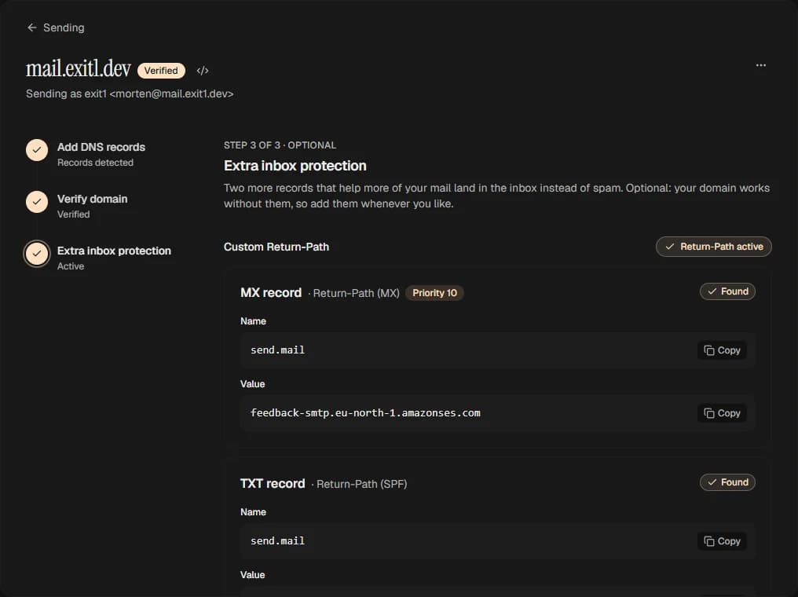Viewport: 798px width, 597px height.
Task: Open the code snippet icon beside Verified
Action: [203, 70]
